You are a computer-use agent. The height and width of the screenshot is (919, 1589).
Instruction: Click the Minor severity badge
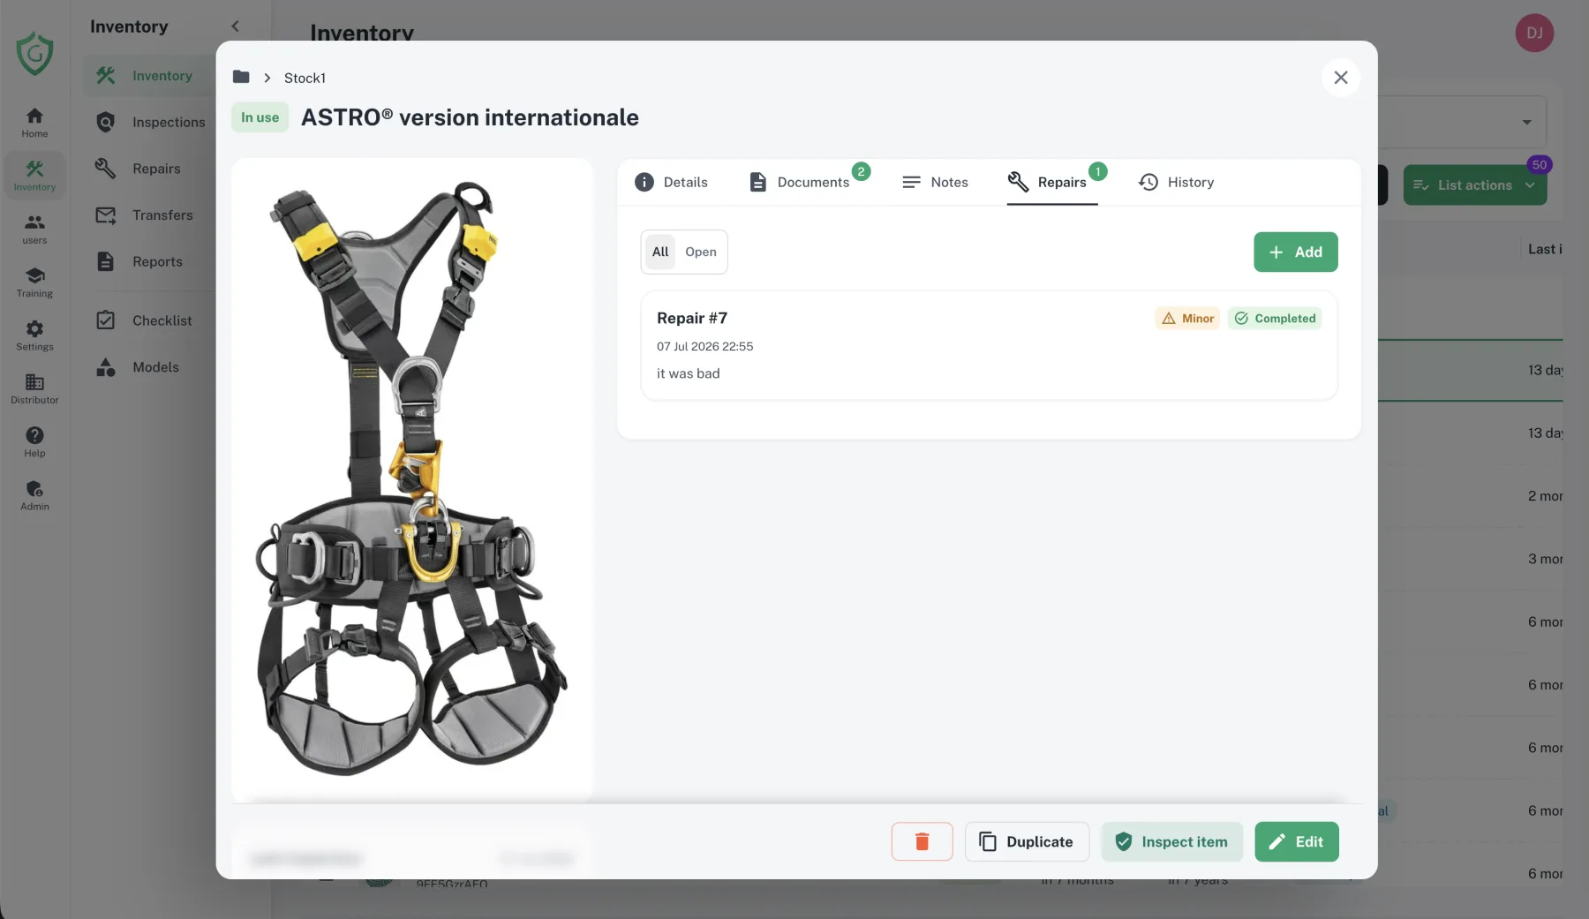tap(1187, 319)
